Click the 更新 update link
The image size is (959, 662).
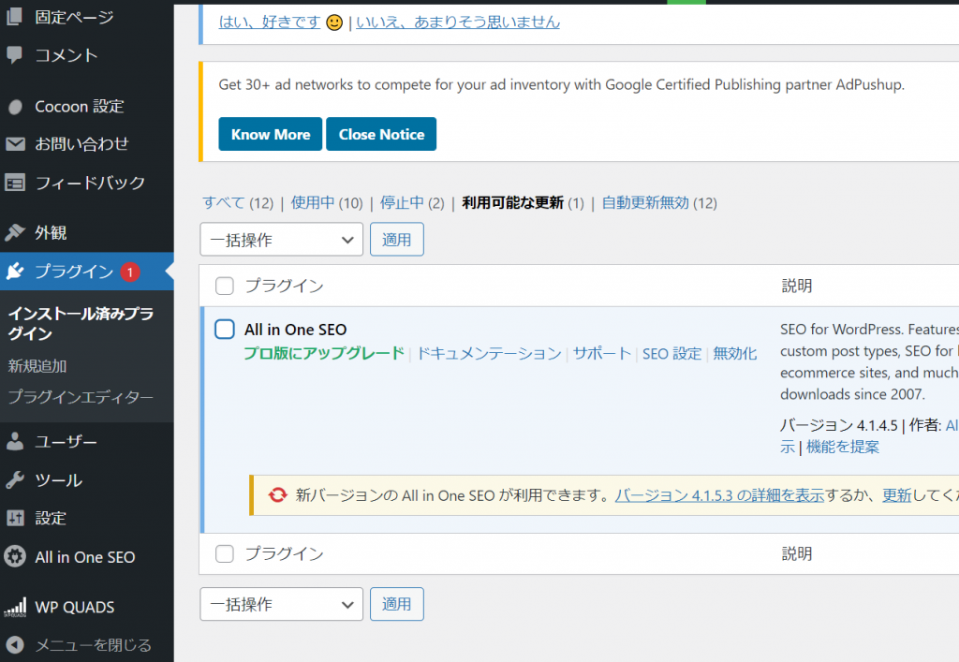point(896,495)
